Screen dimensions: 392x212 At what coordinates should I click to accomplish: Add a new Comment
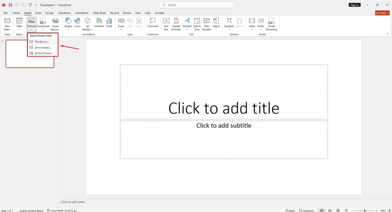click(x=152, y=23)
